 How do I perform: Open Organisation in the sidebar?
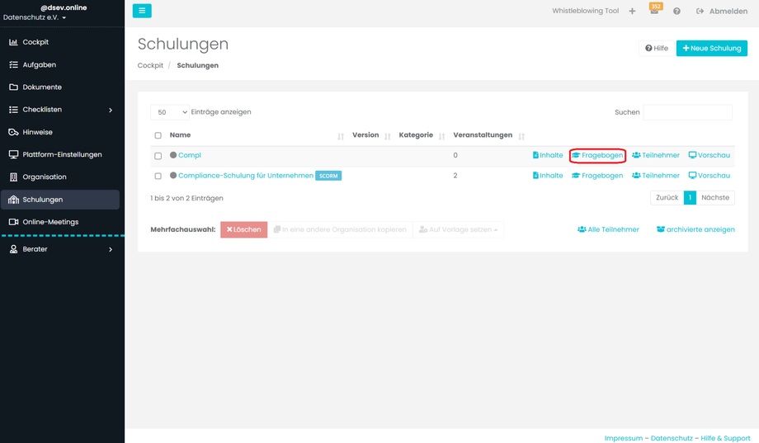60,177
